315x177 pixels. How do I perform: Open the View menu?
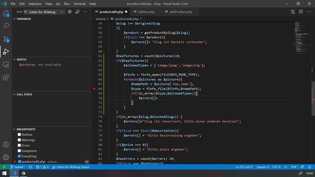[49, 4]
